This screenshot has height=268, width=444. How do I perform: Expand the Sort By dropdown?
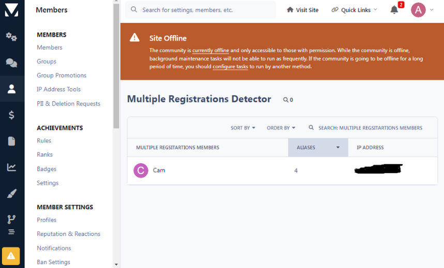(x=243, y=128)
